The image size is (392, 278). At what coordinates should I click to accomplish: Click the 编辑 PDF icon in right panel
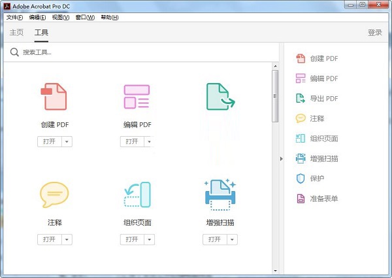click(301, 78)
